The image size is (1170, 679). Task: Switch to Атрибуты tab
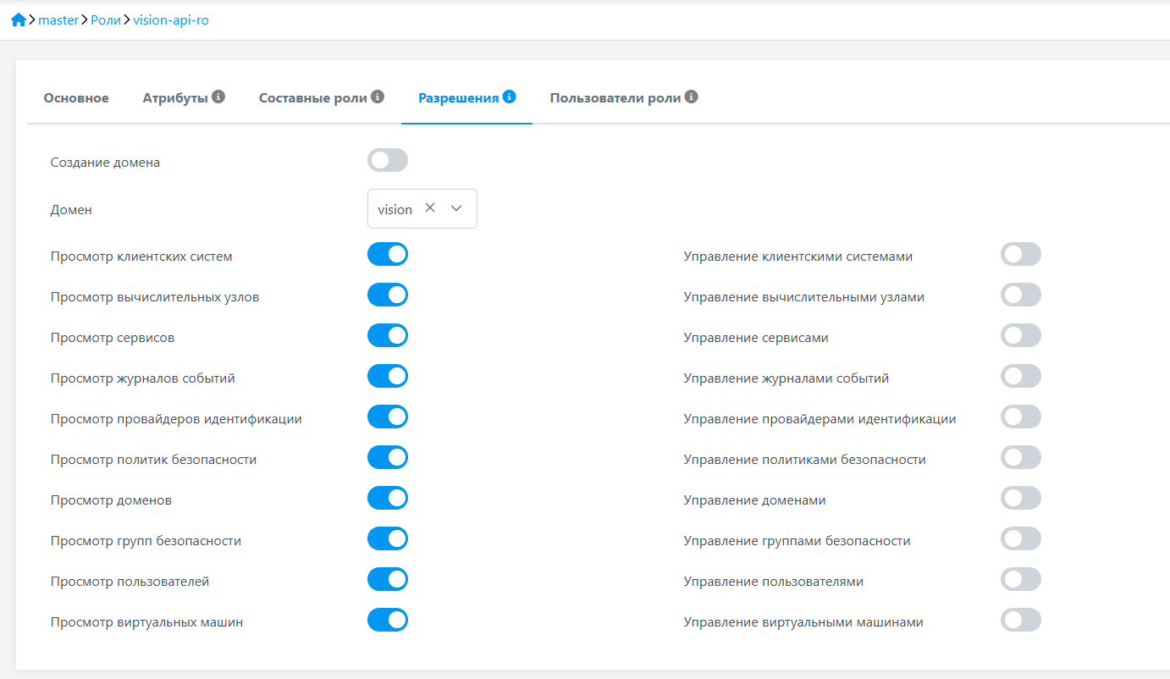(175, 98)
